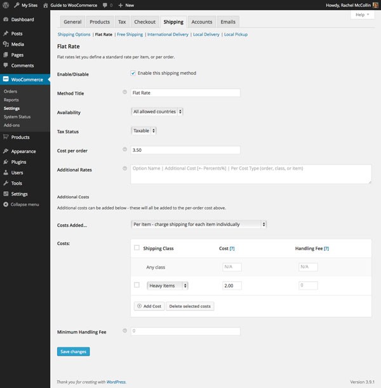Open the Shipping Options sub-link
The image size is (381, 388).
tap(74, 34)
